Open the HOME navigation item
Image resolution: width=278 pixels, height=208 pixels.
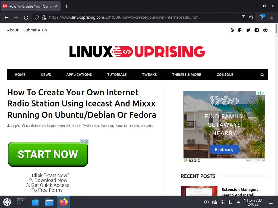[20, 75]
